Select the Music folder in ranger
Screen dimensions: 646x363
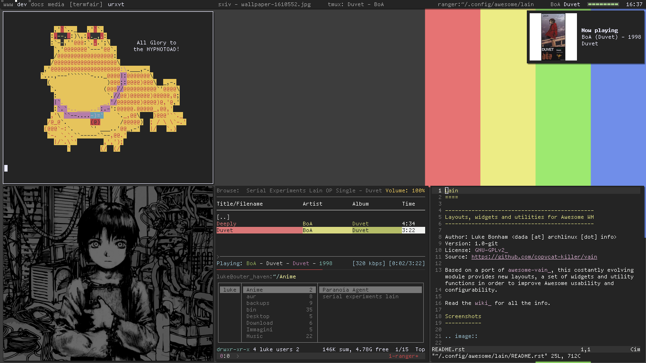click(279, 336)
